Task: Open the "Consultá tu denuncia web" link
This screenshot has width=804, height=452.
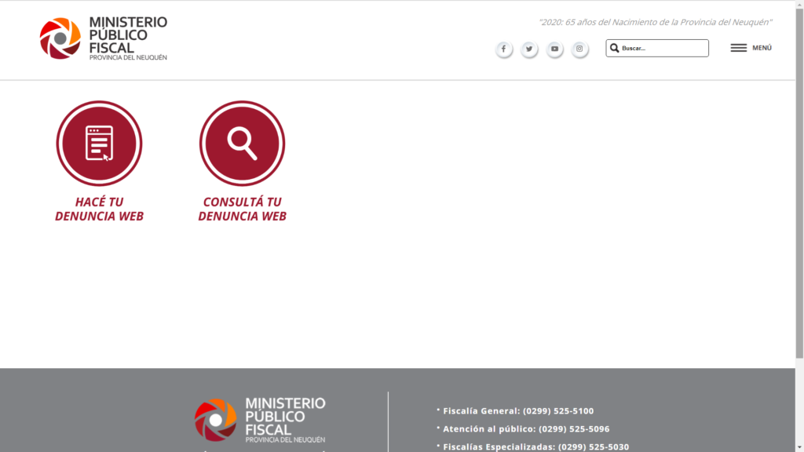Action: [x=242, y=209]
